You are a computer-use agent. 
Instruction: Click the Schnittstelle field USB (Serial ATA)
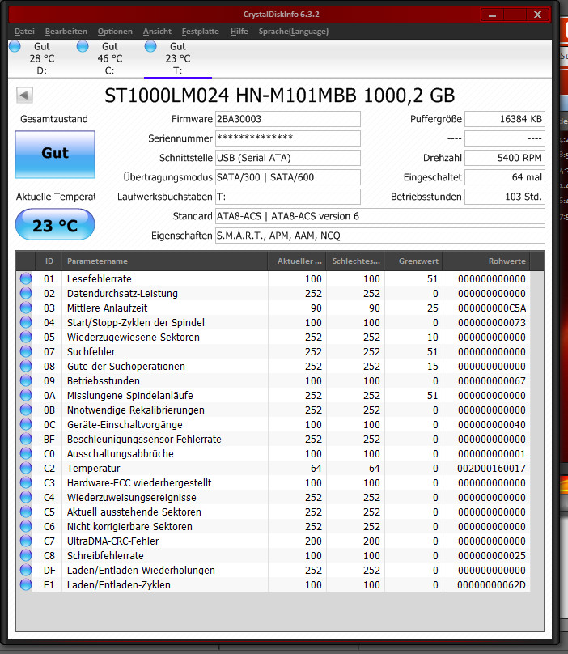coord(288,158)
